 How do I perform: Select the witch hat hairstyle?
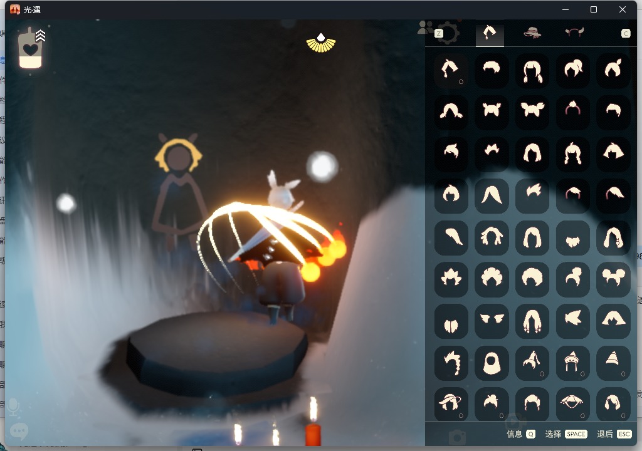tap(532, 363)
